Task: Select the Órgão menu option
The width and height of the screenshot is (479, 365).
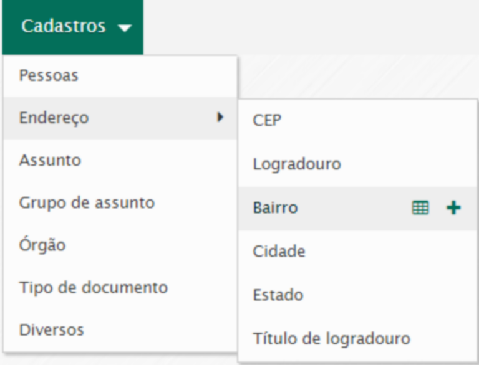Action: click(x=42, y=245)
